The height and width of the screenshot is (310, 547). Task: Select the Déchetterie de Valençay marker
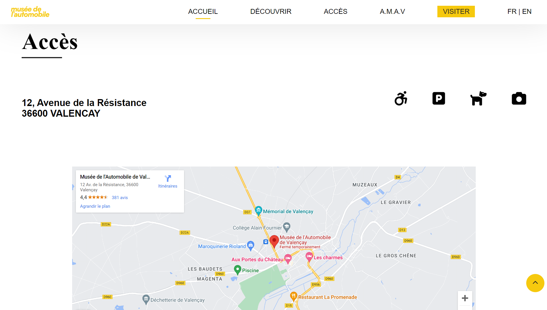146,299
